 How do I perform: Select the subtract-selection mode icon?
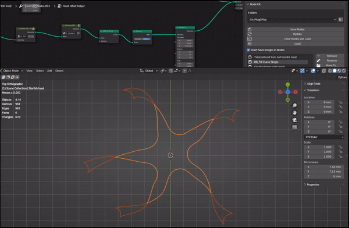click(x=12, y=77)
